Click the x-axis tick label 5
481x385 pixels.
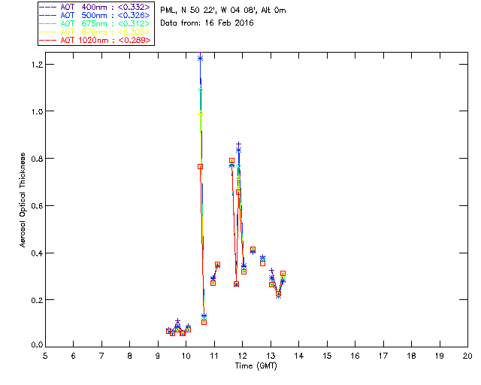click(45, 356)
